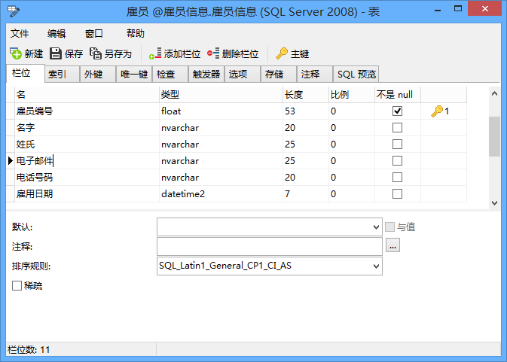Switch to the 索引 (Indexes) tab
Viewport: 507px width, 362px height.
[x=57, y=74]
